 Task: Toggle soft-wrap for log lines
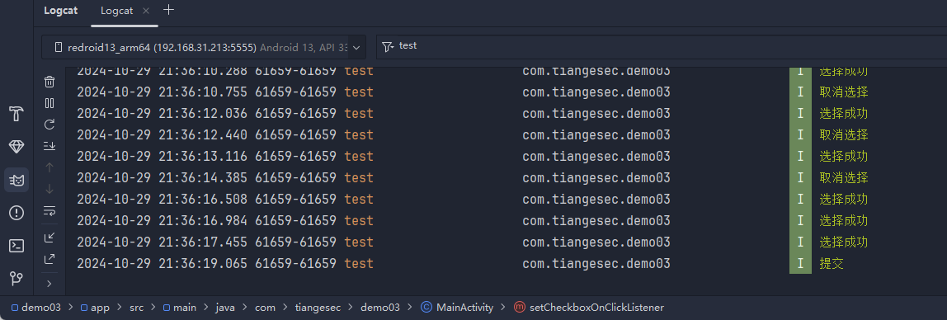[49, 210]
